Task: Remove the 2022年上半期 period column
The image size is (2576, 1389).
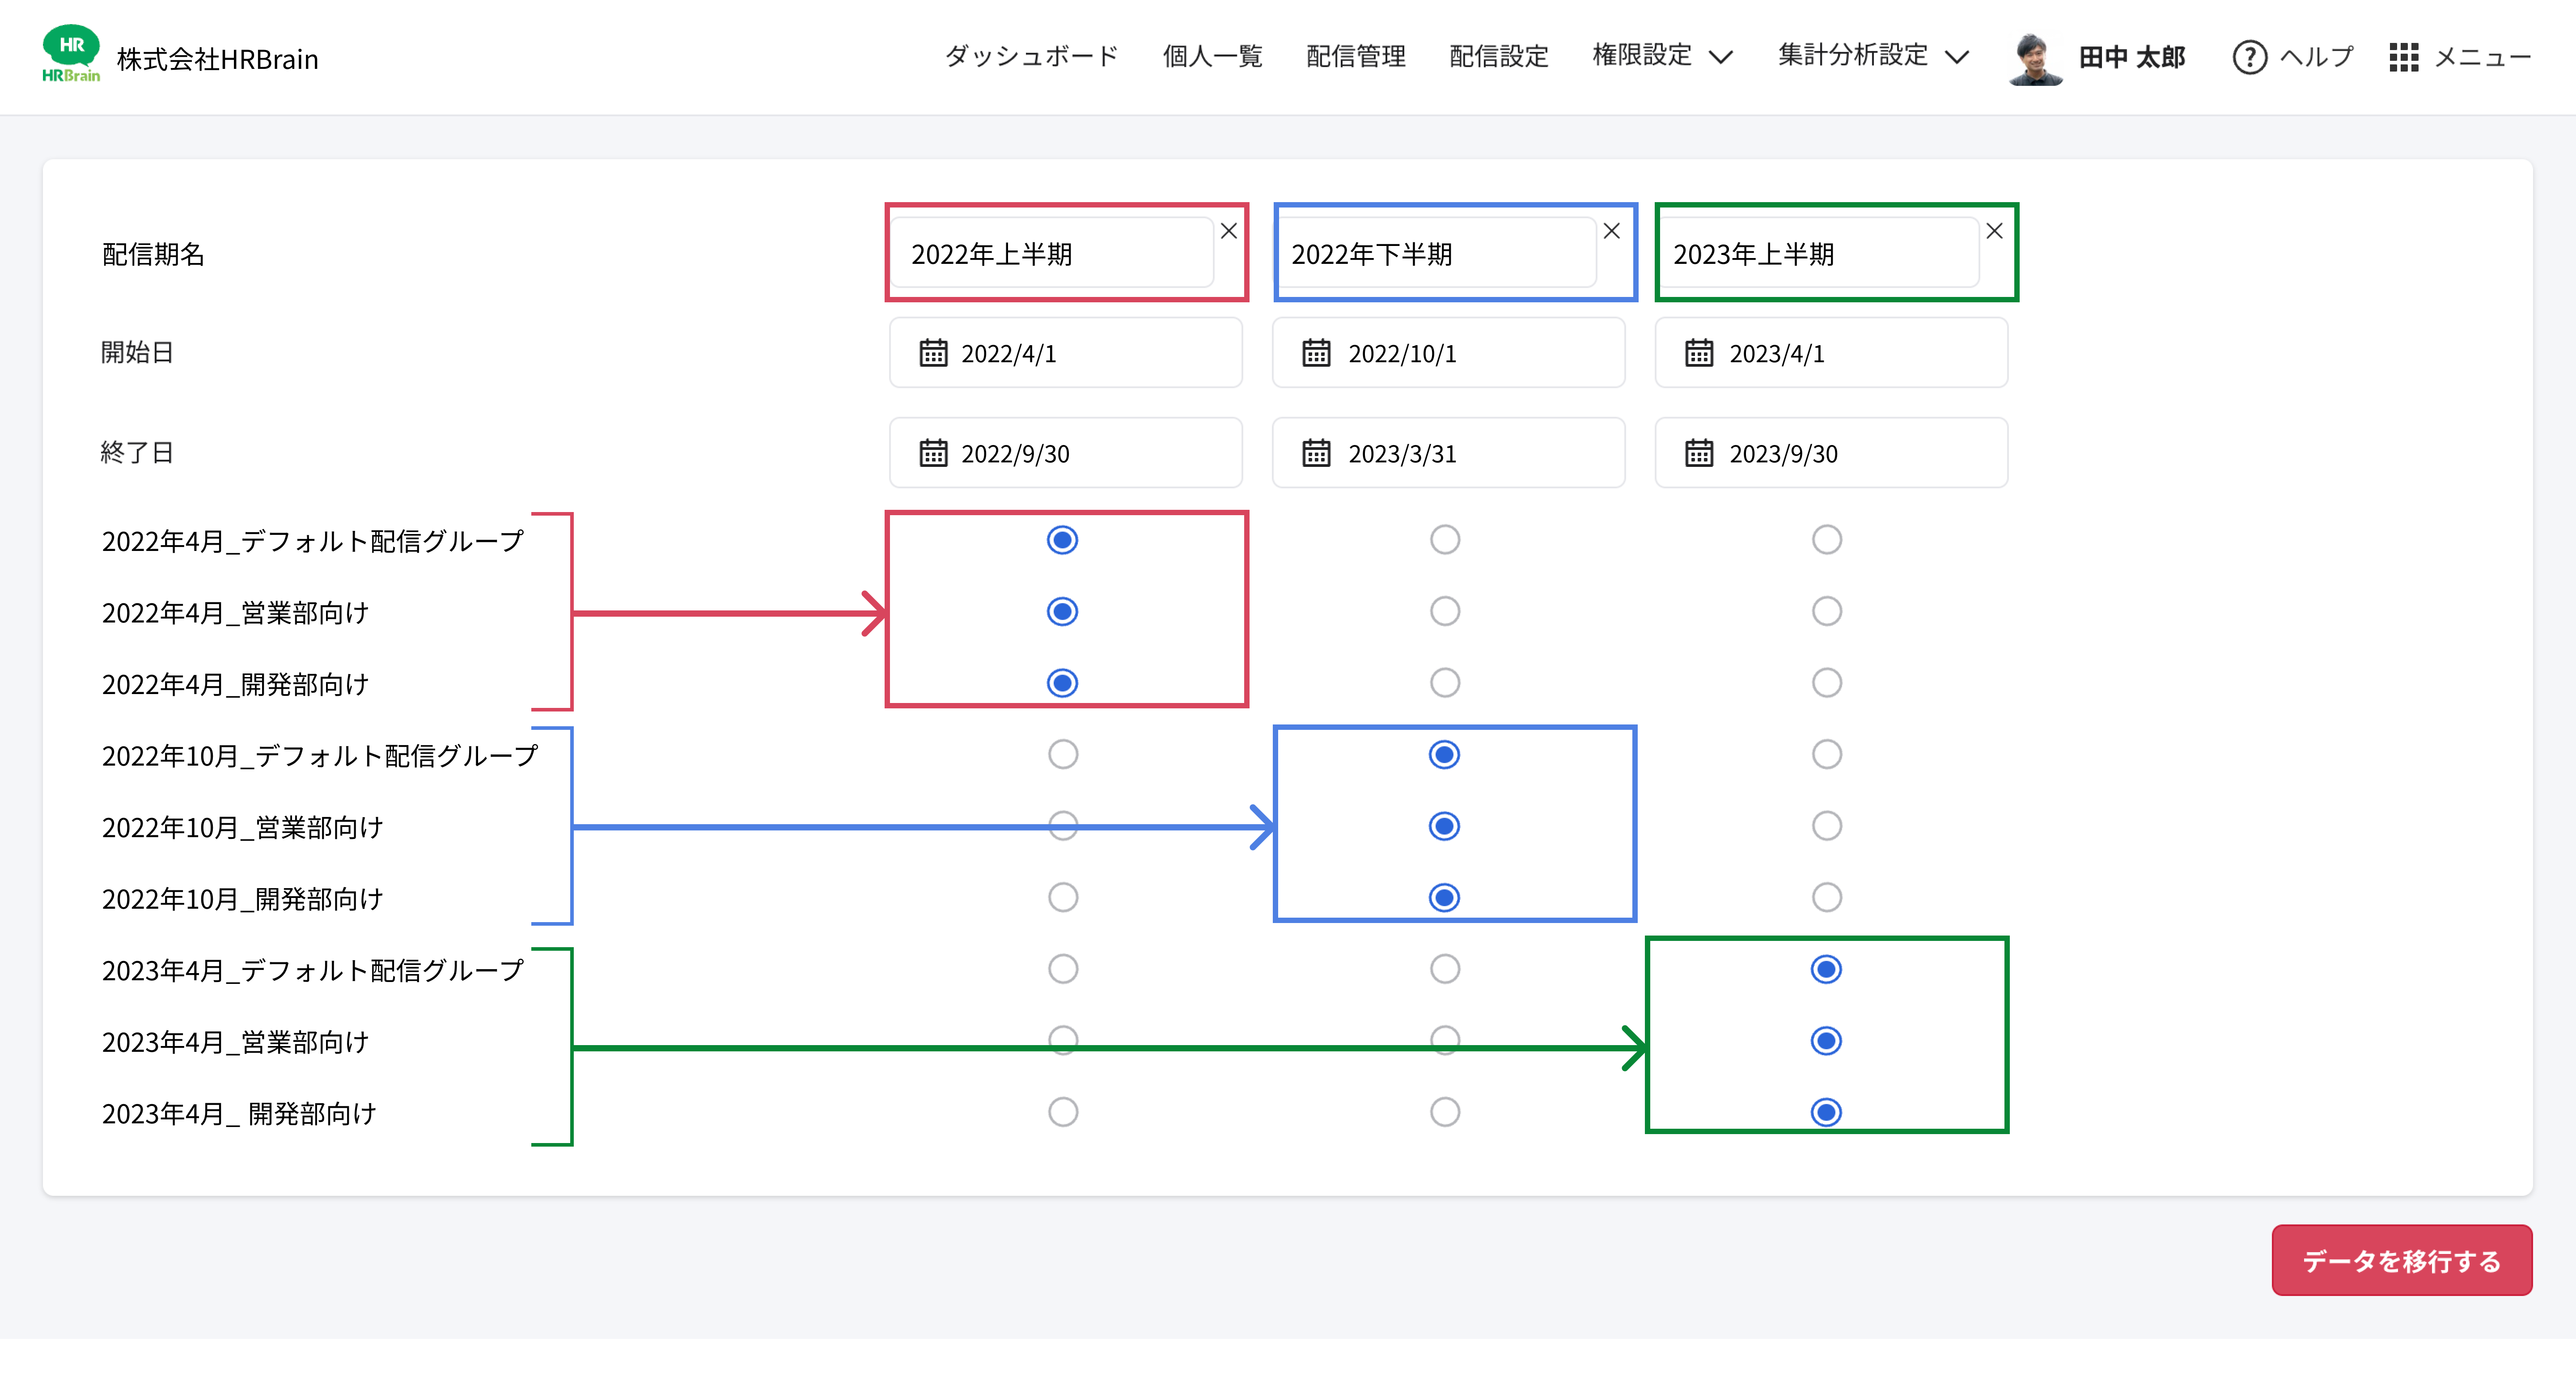Action: pos(1228,231)
